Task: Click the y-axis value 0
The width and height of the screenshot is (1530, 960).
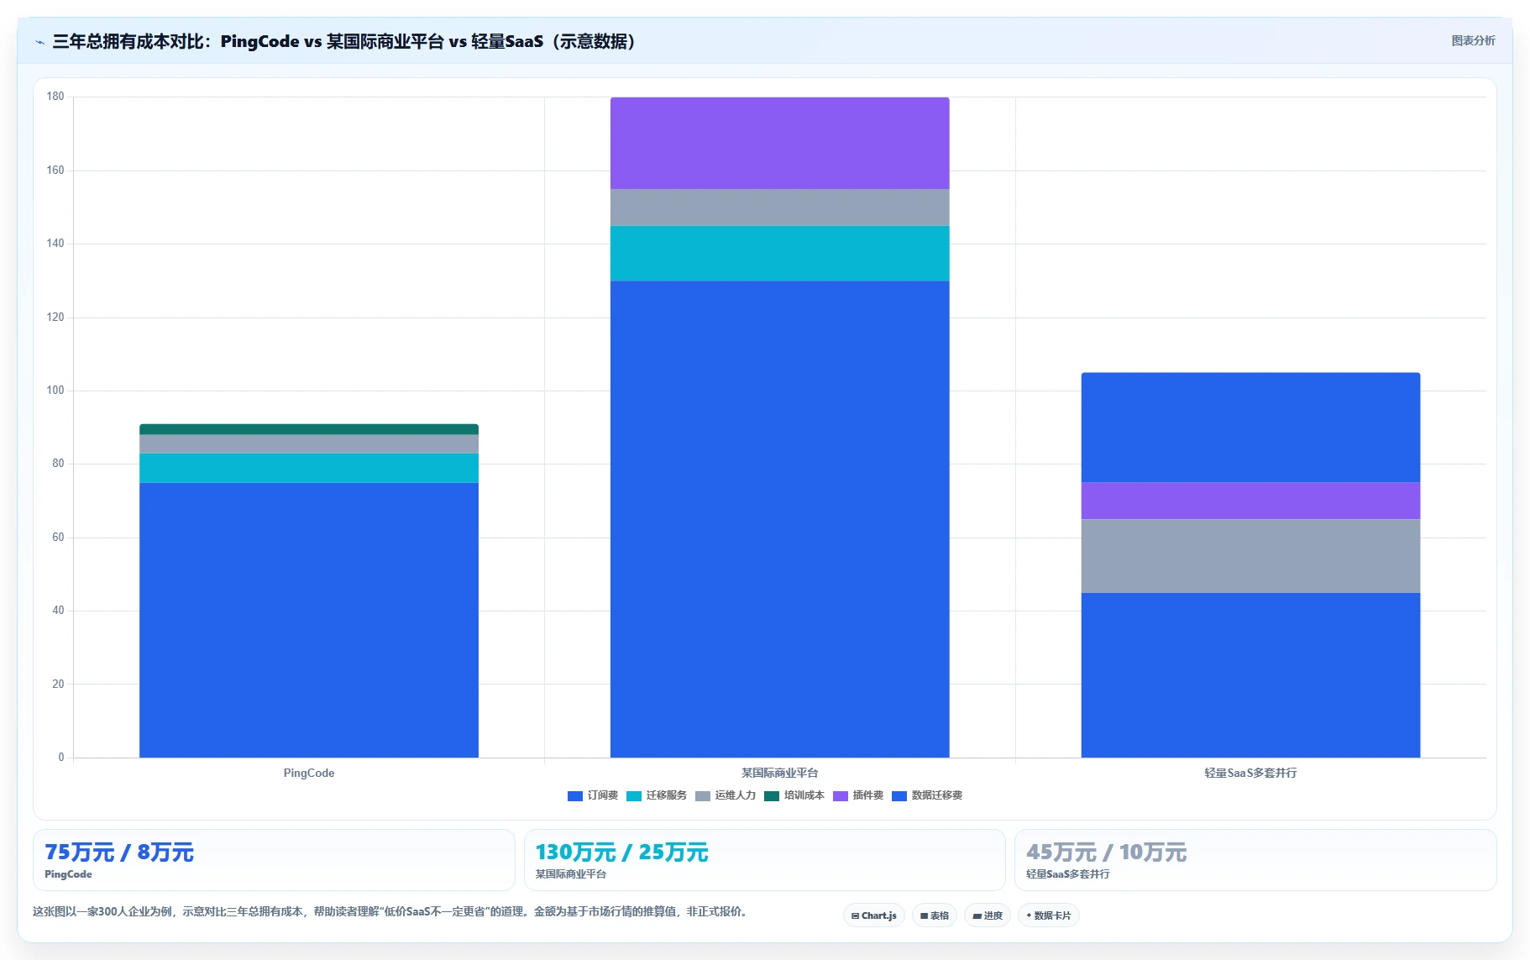Action: [x=61, y=758]
